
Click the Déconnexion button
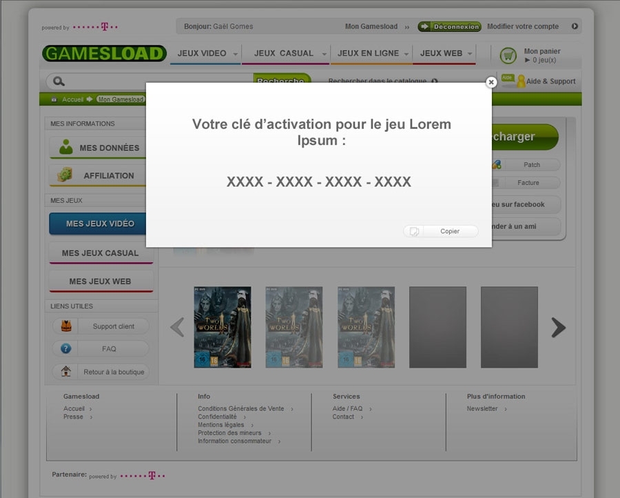(450, 26)
